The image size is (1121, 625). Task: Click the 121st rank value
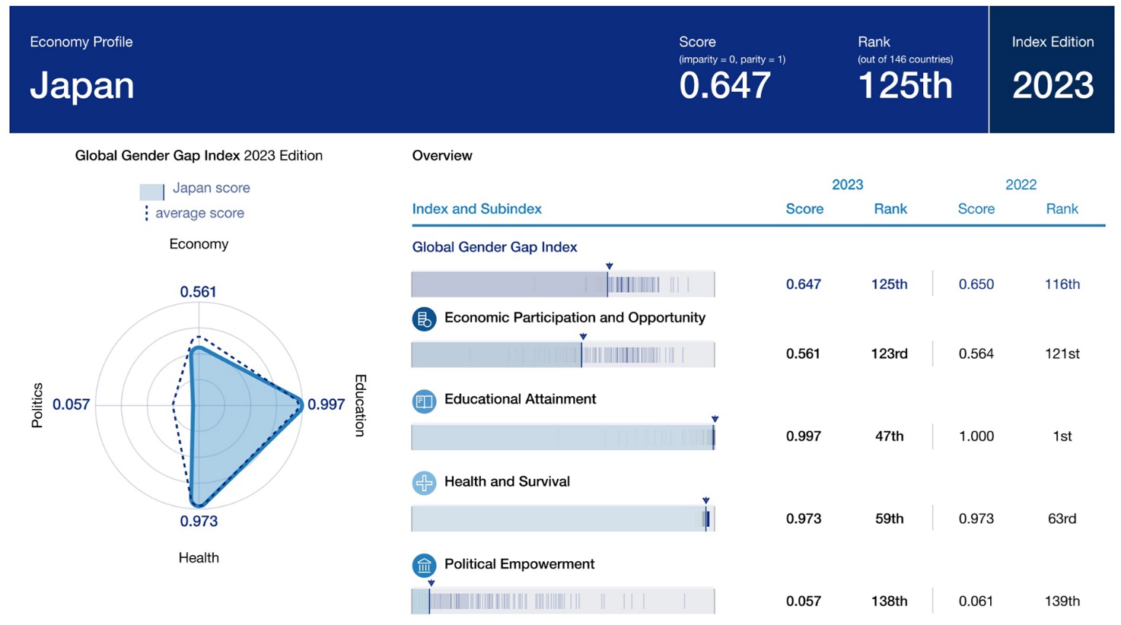(x=1062, y=354)
